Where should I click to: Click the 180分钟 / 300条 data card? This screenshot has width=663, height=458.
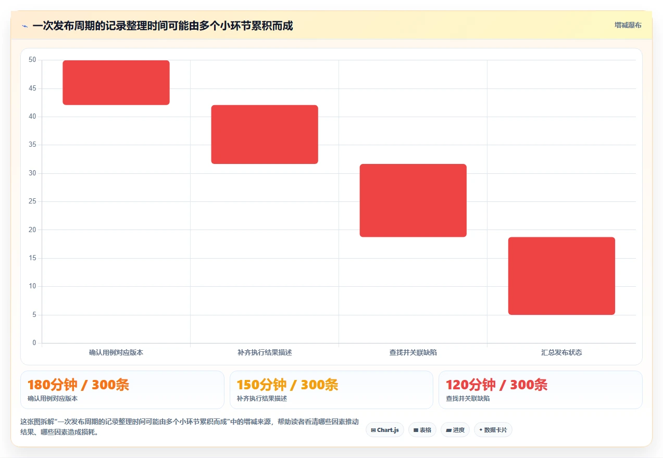pos(122,390)
